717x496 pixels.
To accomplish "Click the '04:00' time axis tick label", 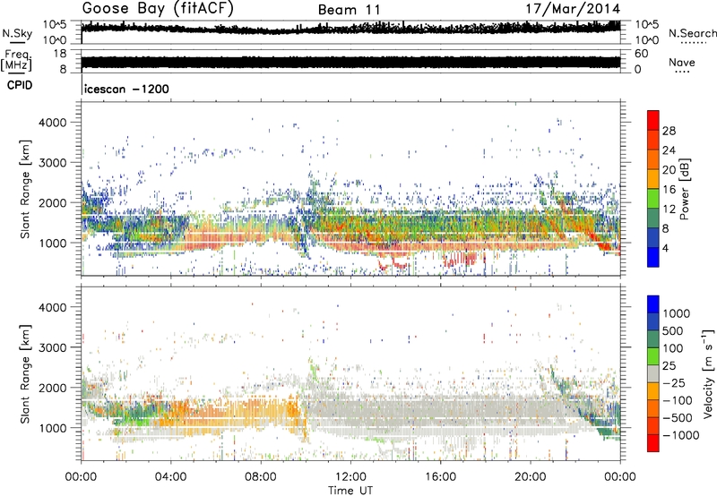I will coord(170,477).
